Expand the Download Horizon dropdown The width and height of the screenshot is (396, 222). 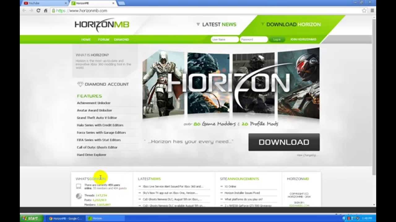point(291,24)
